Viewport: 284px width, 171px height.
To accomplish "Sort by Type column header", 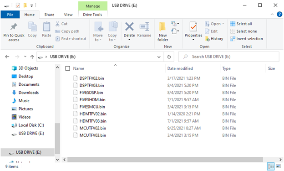I will pos(226,68).
